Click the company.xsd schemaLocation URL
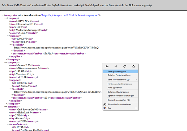This screenshot has height=131, width=187. (70, 15)
